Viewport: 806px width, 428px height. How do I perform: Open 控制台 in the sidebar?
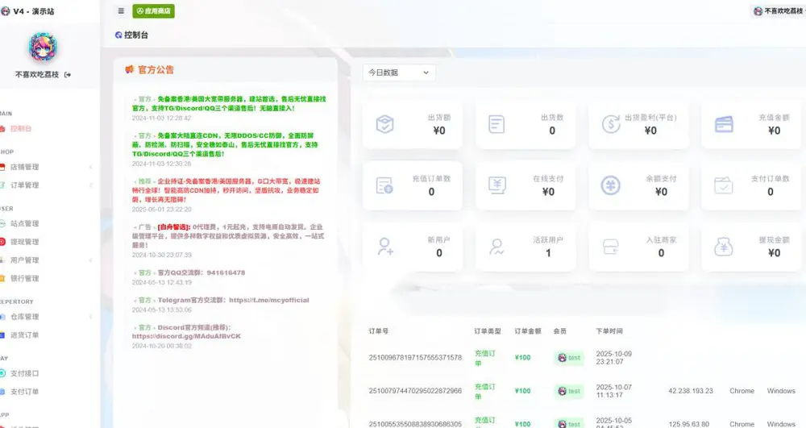point(21,128)
